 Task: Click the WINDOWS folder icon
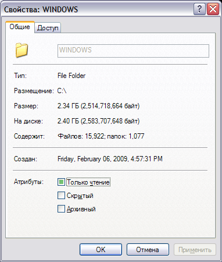point(22,50)
